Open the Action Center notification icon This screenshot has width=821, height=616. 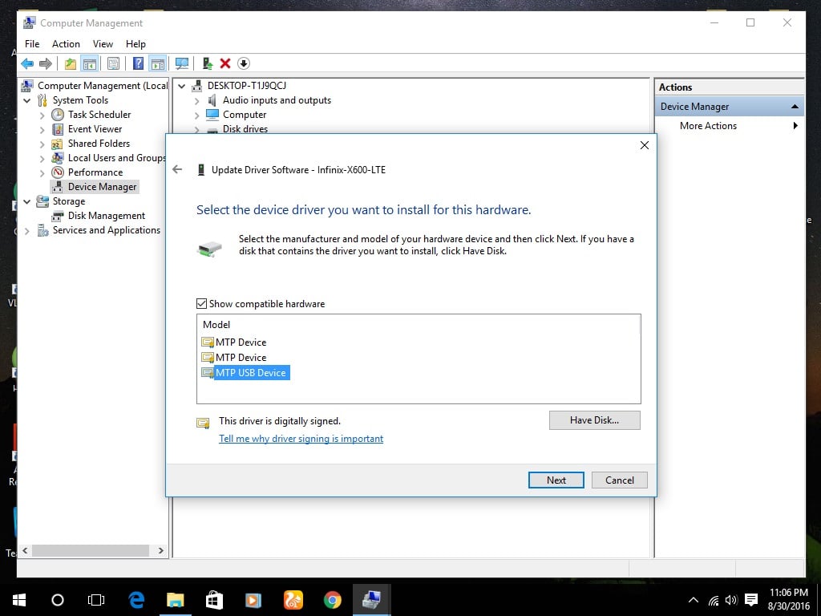click(751, 600)
